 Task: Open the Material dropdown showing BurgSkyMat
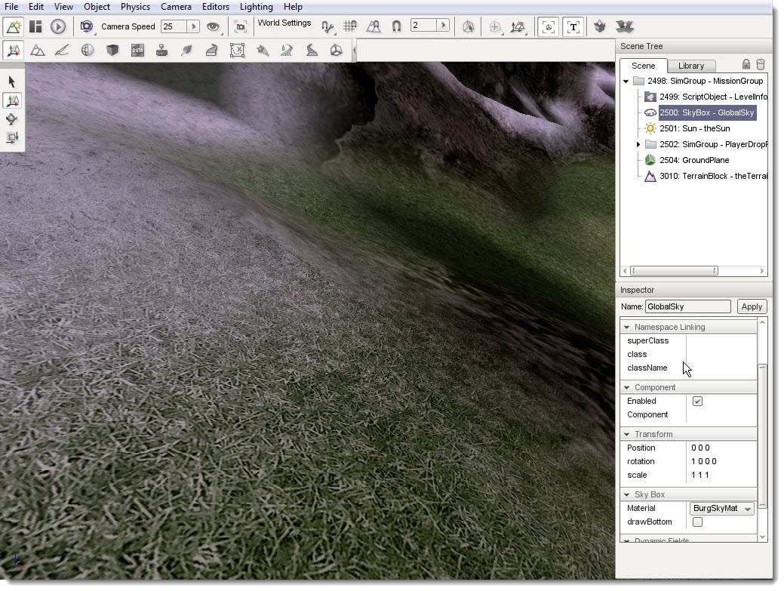pos(722,509)
